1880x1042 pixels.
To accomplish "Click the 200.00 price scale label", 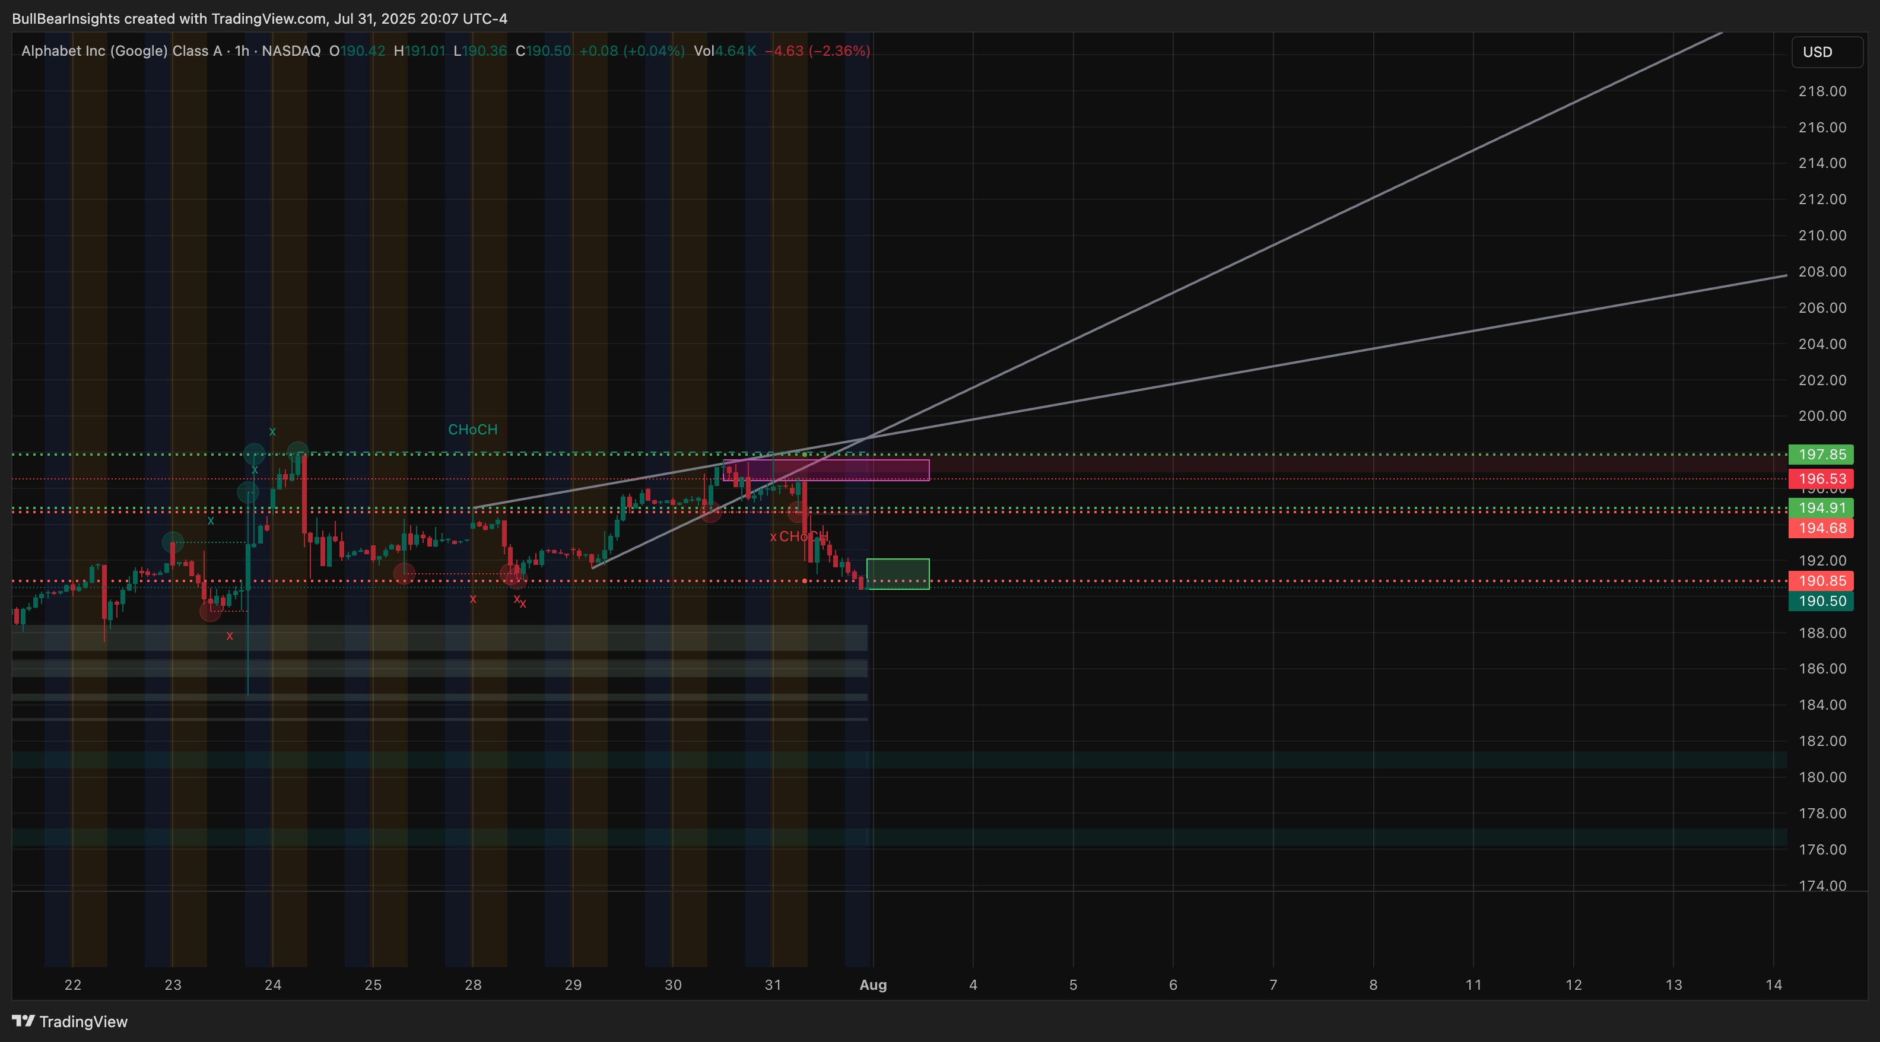I will [1822, 416].
